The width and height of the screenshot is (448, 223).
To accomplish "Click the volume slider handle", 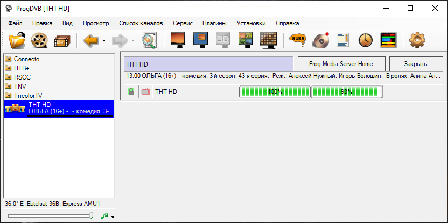I will pos(91,216).
